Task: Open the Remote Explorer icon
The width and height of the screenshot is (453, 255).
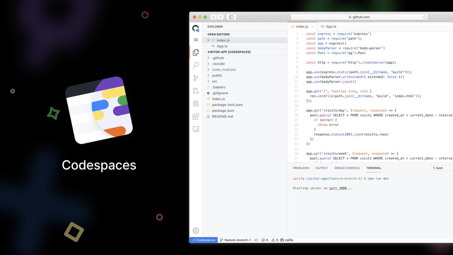Action: coord(196,129)
